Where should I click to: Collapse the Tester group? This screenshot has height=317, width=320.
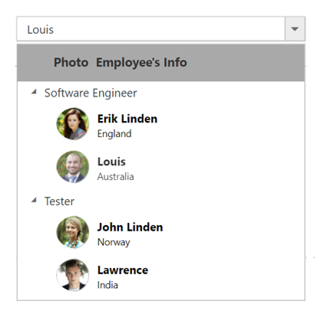[x=34, y=200]
